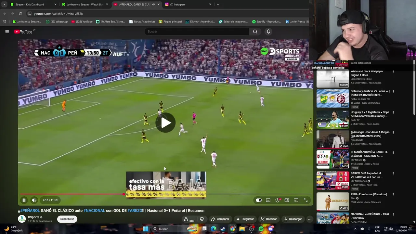Click the red progress bar scrubber handle

(x=124, y=194)
